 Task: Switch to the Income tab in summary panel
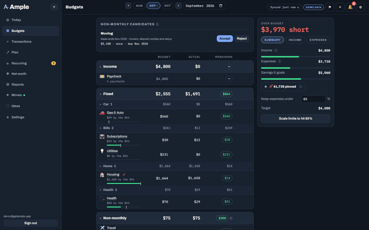click(295, 40)
